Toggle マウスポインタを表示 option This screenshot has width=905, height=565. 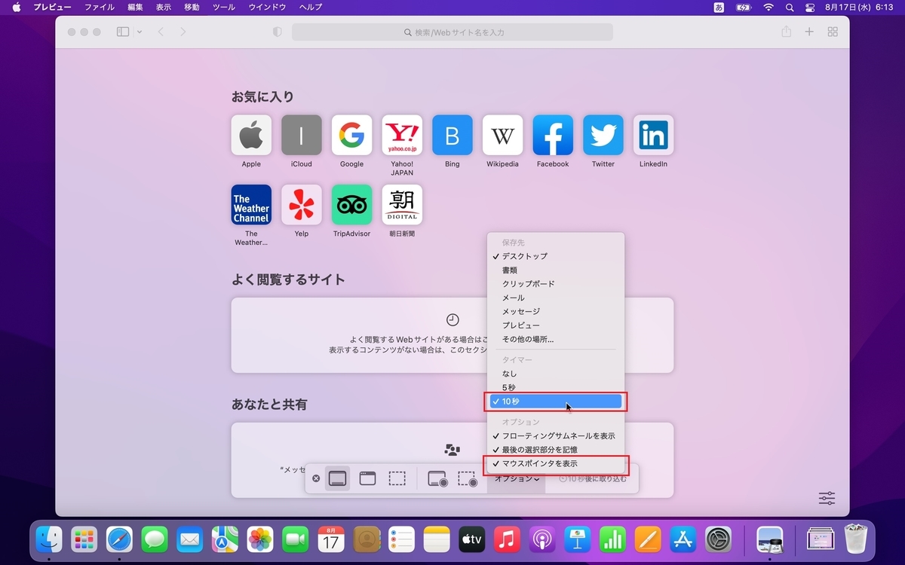coord(556,463)
